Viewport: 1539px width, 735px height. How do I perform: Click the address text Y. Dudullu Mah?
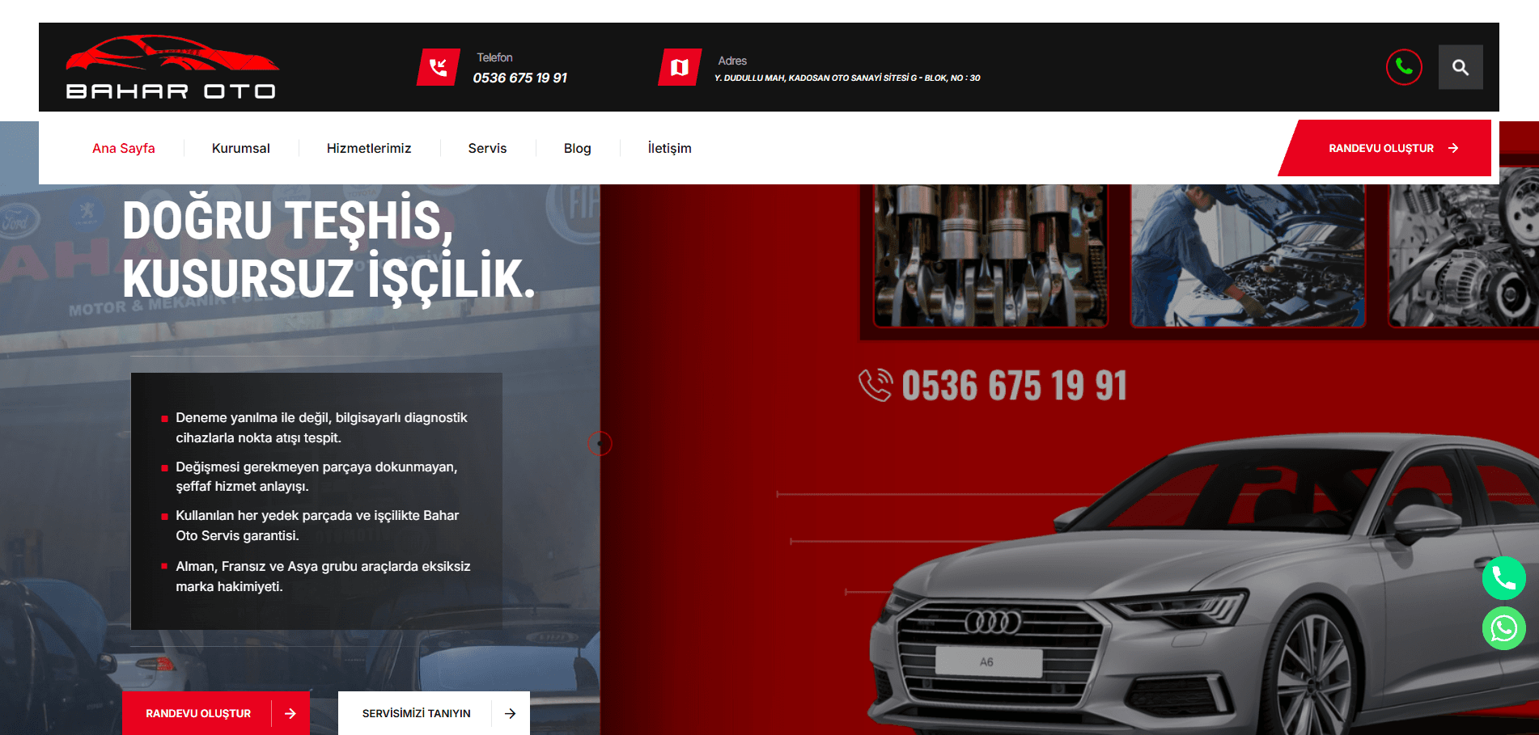(x=847, y=78)
